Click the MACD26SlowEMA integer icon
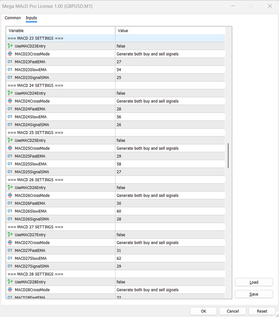 [x=10, y=211]
